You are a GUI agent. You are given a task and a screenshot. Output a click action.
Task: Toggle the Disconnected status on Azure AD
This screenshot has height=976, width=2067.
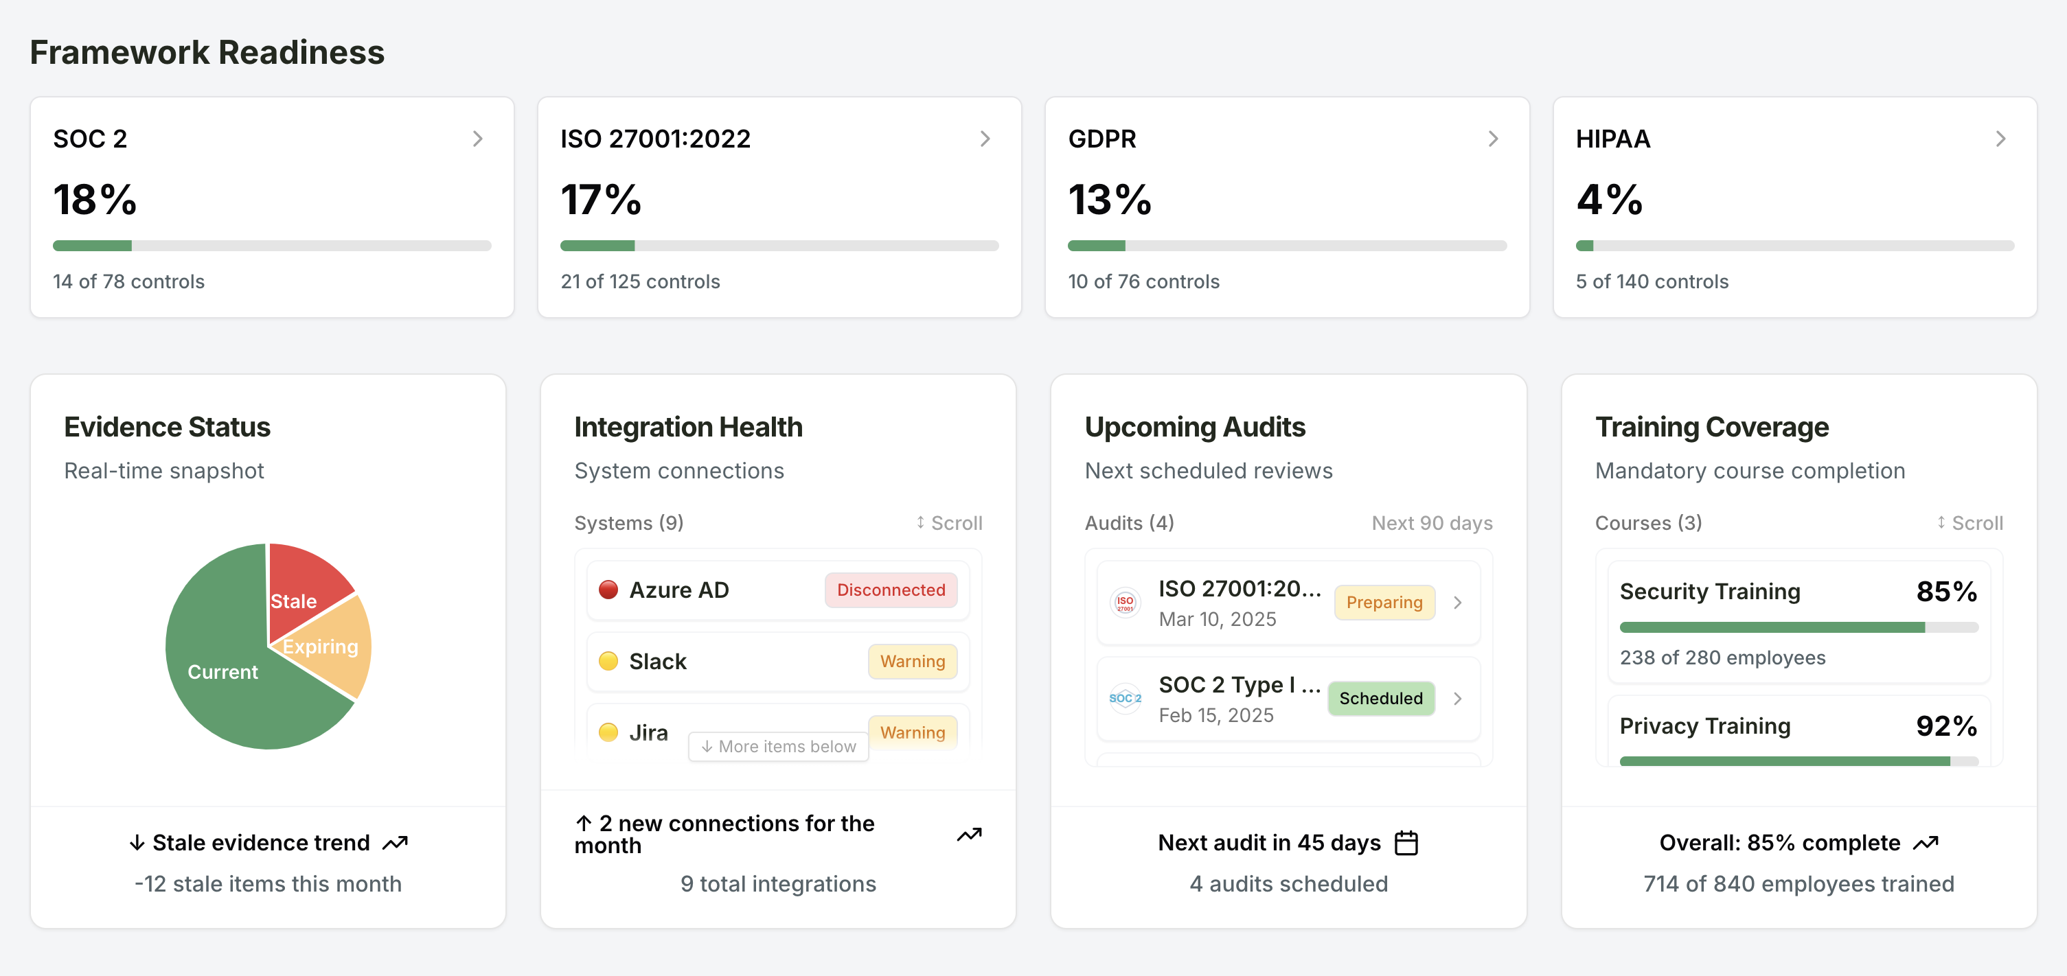pos(891,590)
